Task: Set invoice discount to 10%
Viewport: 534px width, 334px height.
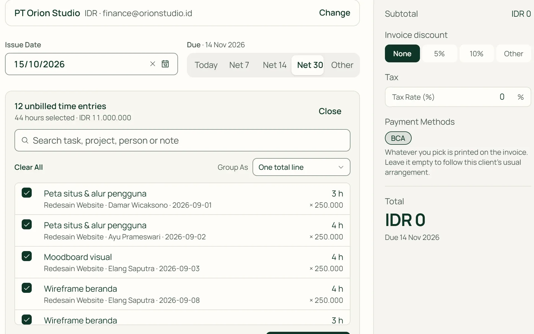Action: [476, 53]
